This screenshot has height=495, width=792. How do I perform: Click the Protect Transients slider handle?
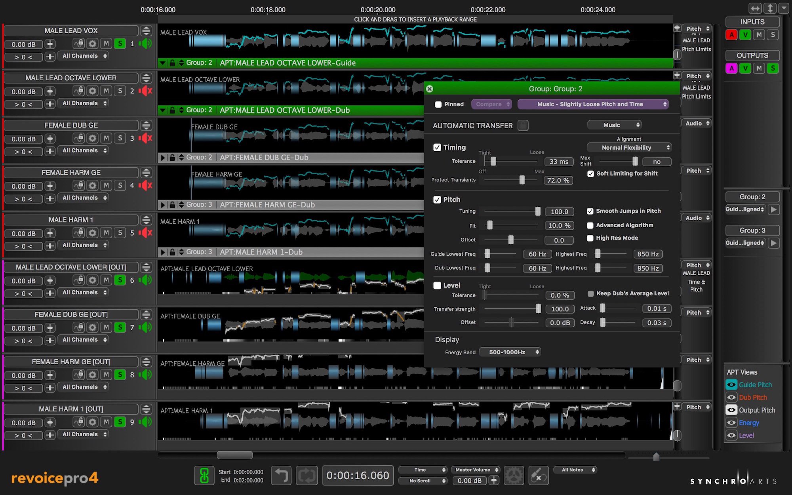pyautogui.click(x=522, y=180)
